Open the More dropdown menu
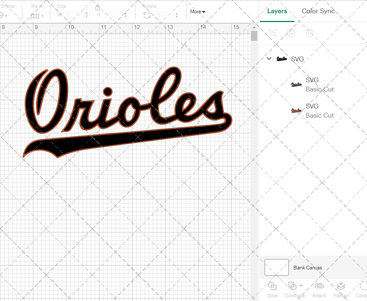The height and width of the screenshot is (301, 367). pyautogui.click(x=197, y=12)
